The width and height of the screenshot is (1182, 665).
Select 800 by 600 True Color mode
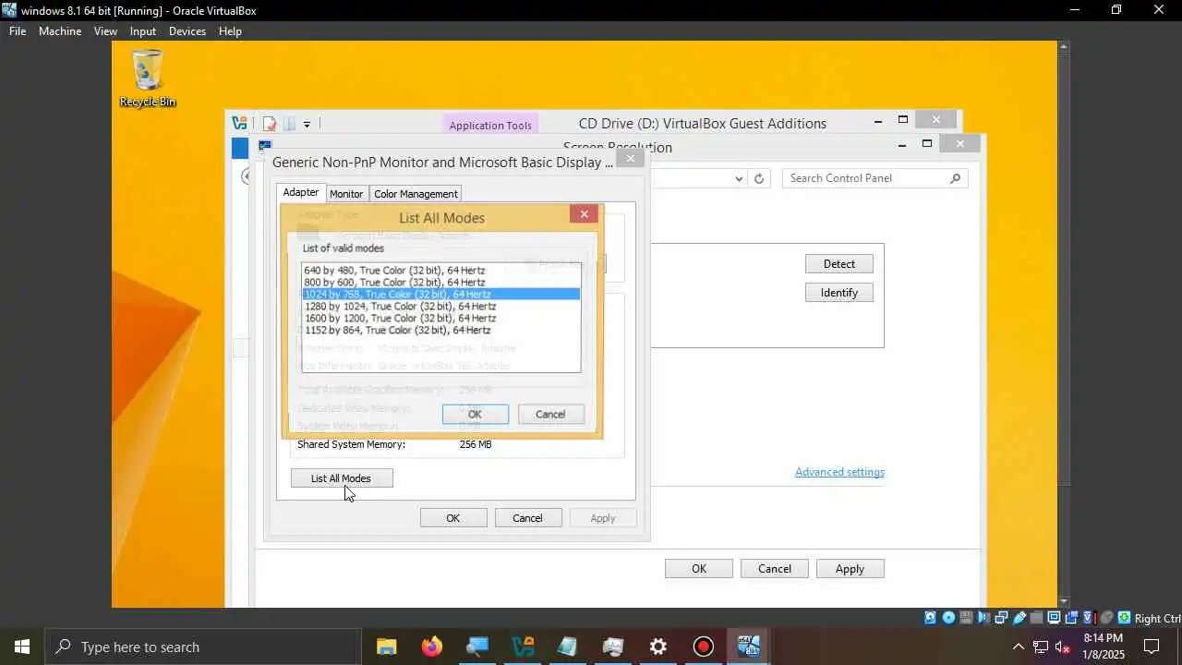click(440, 283)
